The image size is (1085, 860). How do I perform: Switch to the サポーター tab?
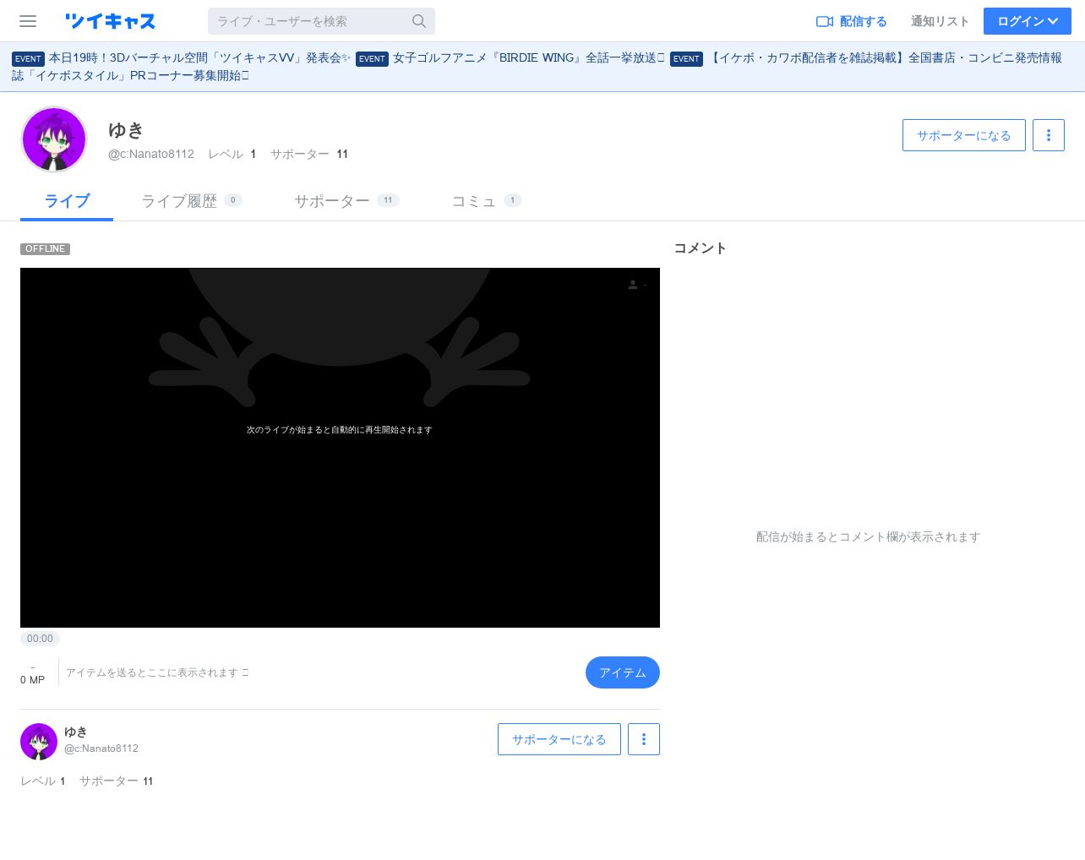click(x=346, y=201)
